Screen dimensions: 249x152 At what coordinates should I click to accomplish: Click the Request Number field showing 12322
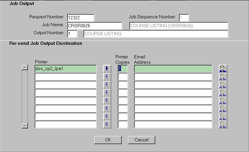(80, 18)
